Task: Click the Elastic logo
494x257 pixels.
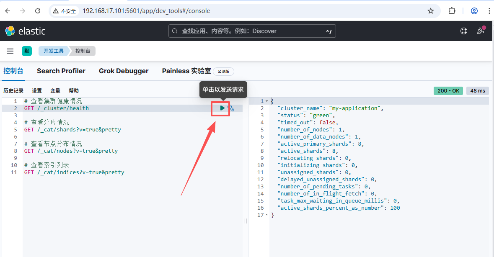Action: pos(25,31)
